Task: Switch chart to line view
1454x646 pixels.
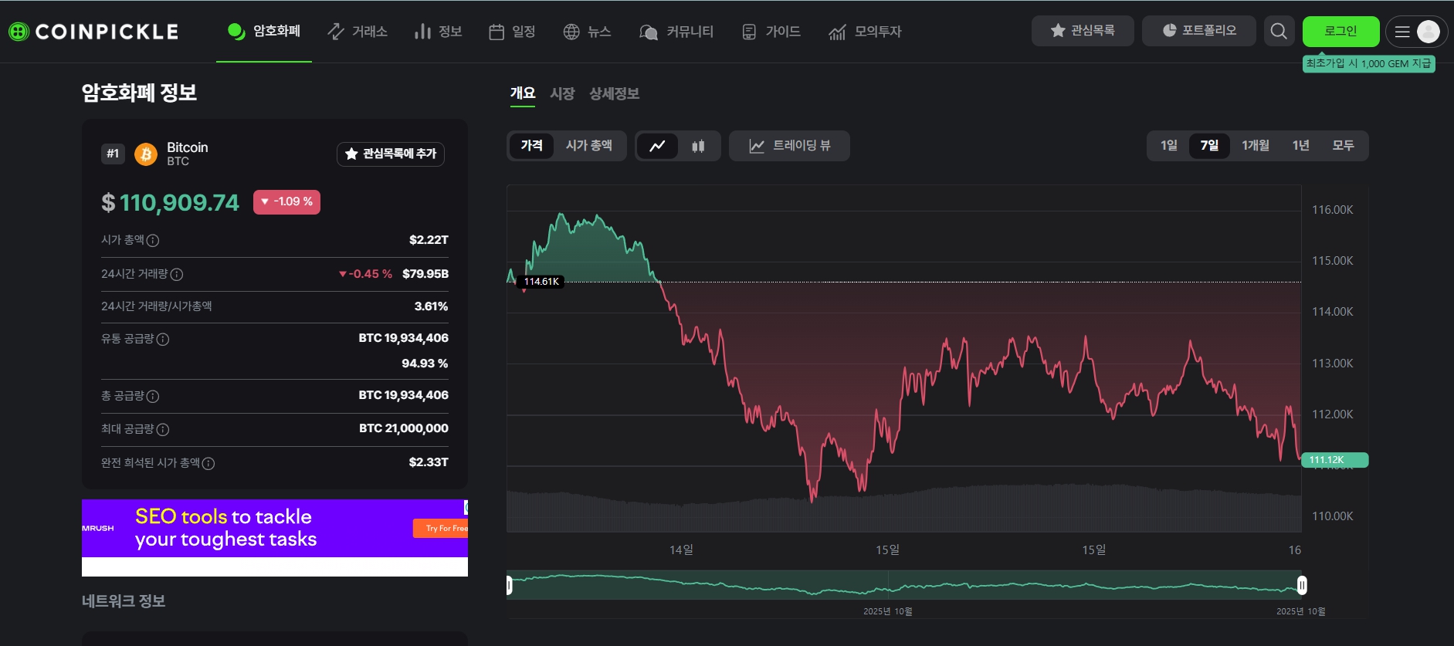Action: [657, 146]
